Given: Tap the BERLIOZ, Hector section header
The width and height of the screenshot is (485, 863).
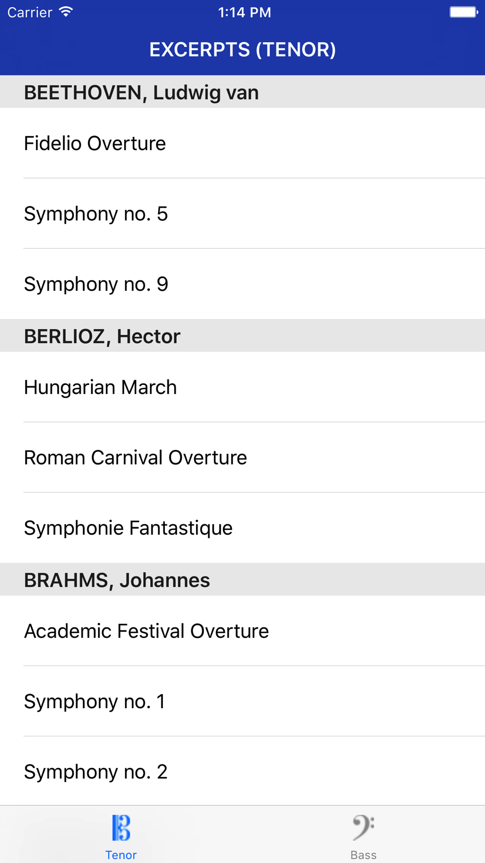Looking at the screenshot, I should point(242,336).
